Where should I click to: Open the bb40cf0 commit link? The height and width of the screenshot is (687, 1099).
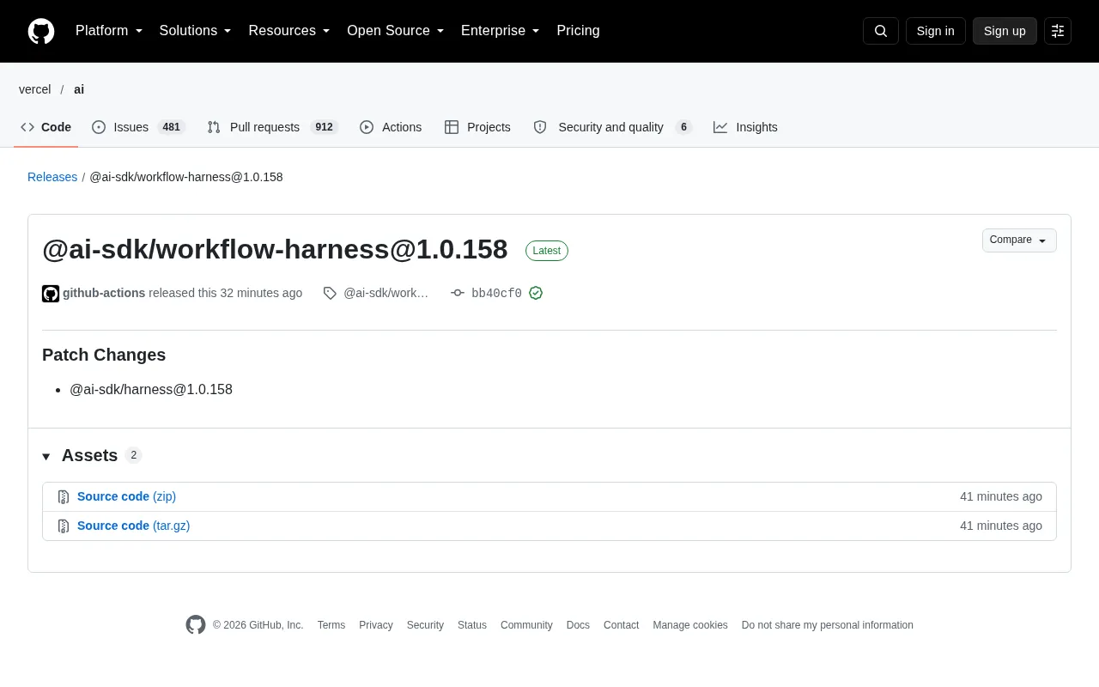pos(496,293)
